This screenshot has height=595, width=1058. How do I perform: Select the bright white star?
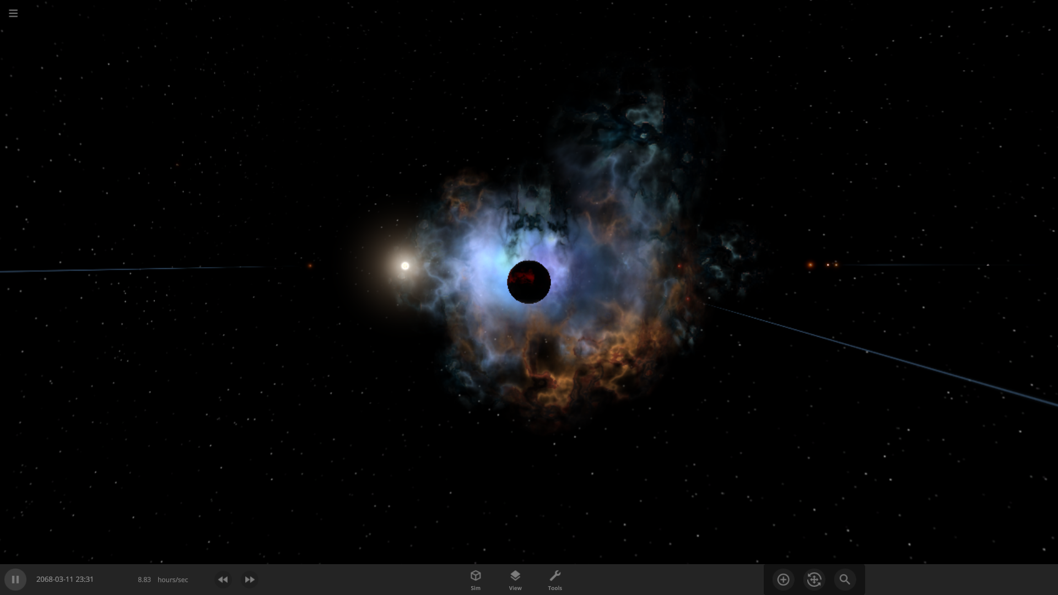[405, 266]
